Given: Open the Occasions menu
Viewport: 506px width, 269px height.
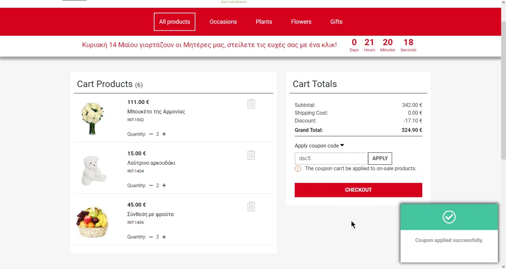Looking at the screenshot, I should point(223,22).
